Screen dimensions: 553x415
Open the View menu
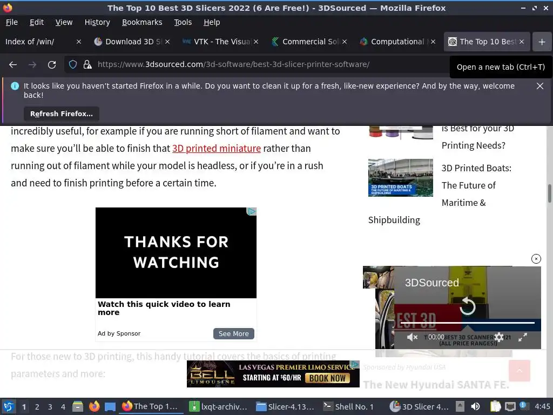pyautogui.click(x=64, y=22)
